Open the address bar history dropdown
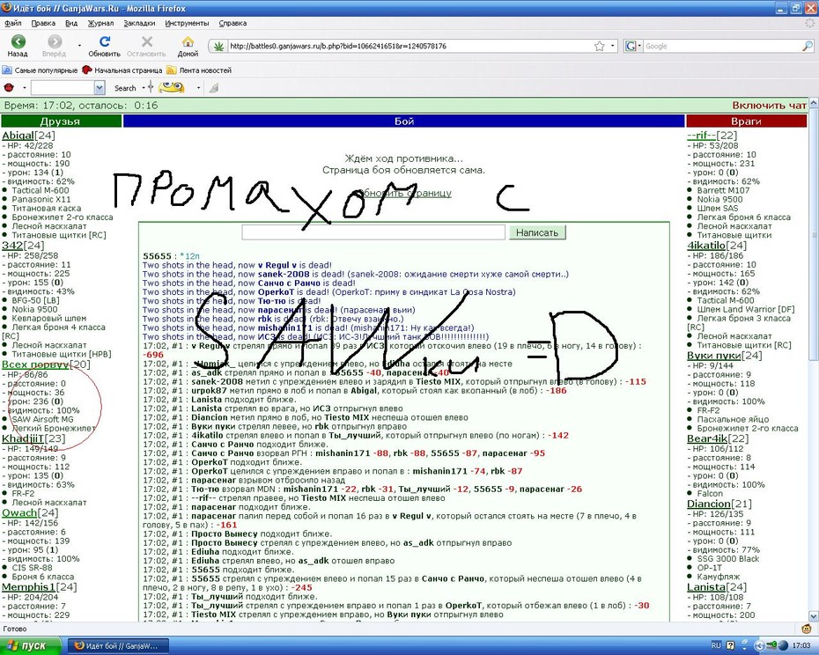The image size is (819, 655). coord(613,46)
